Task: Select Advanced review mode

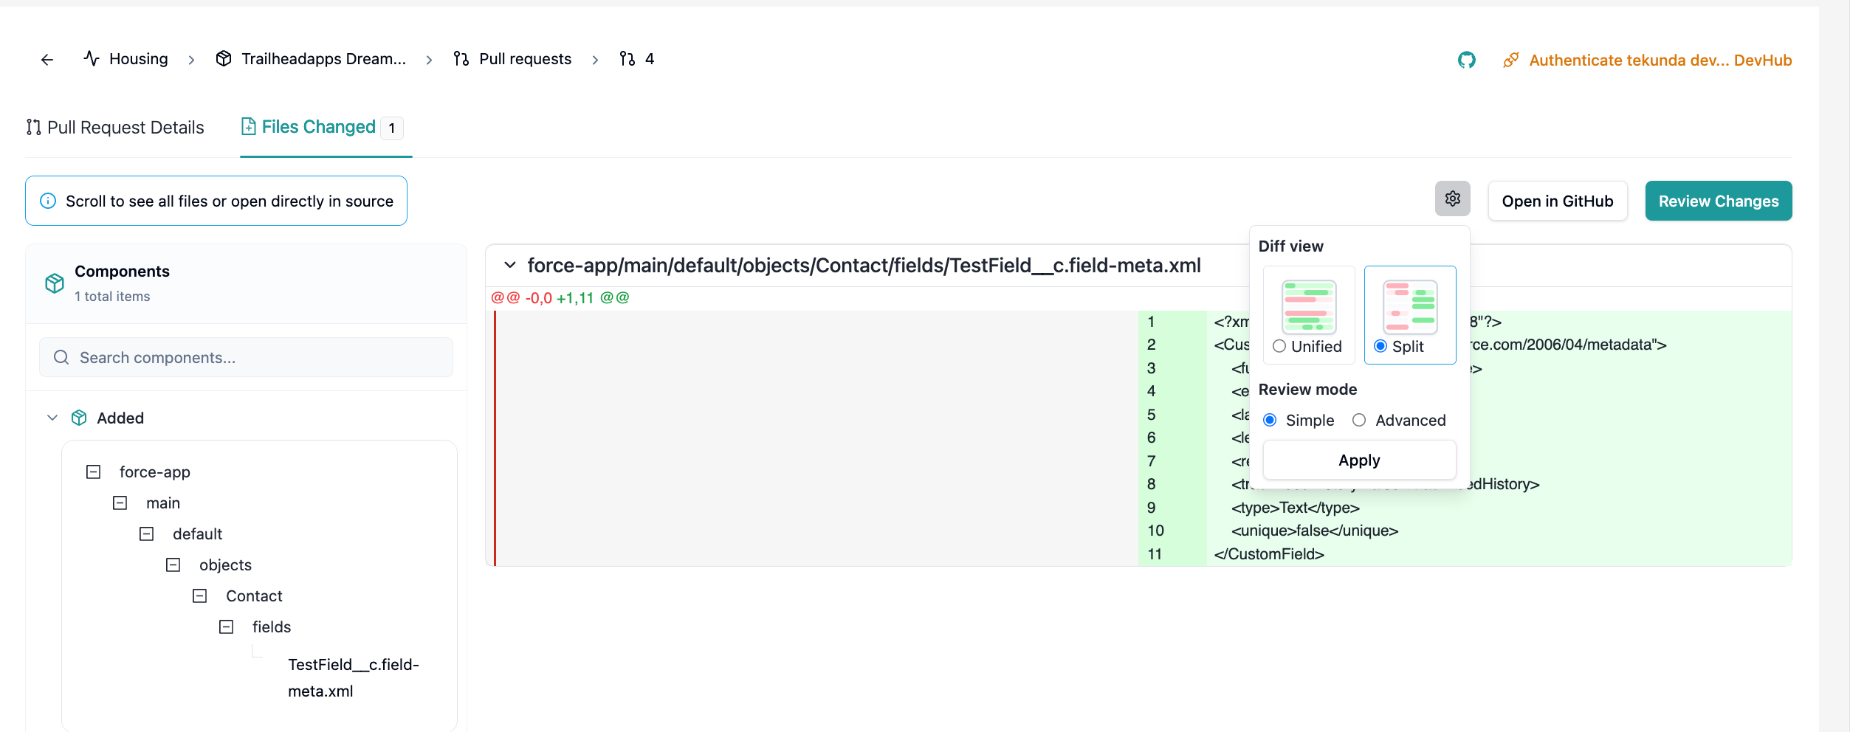Action: tap(1358, 420)
